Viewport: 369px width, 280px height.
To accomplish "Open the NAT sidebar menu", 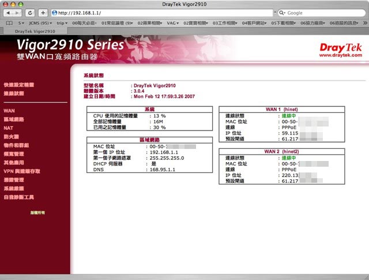I will click(x=8, y=128).
